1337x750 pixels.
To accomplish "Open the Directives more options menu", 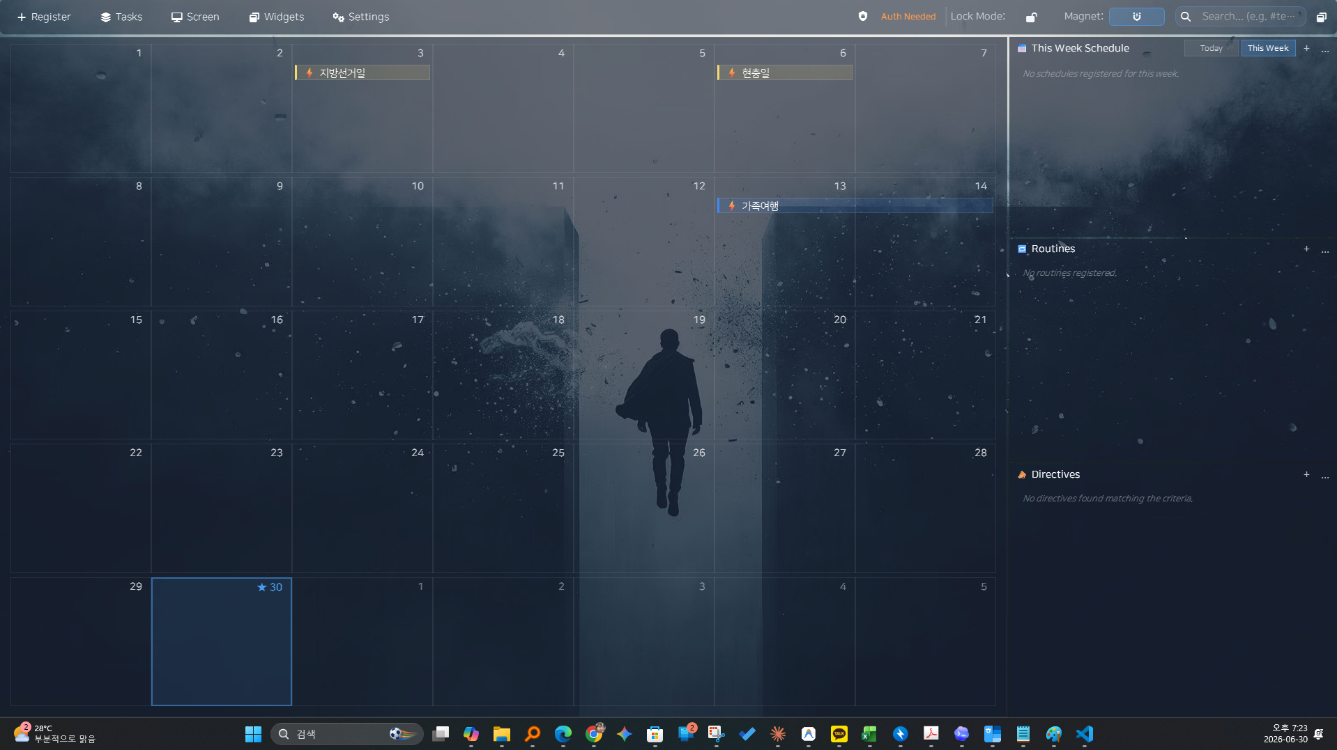I will [1324, 475].
